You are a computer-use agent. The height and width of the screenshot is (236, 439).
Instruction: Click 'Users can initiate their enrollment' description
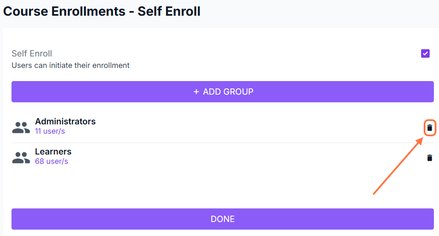tap(71, 65)
